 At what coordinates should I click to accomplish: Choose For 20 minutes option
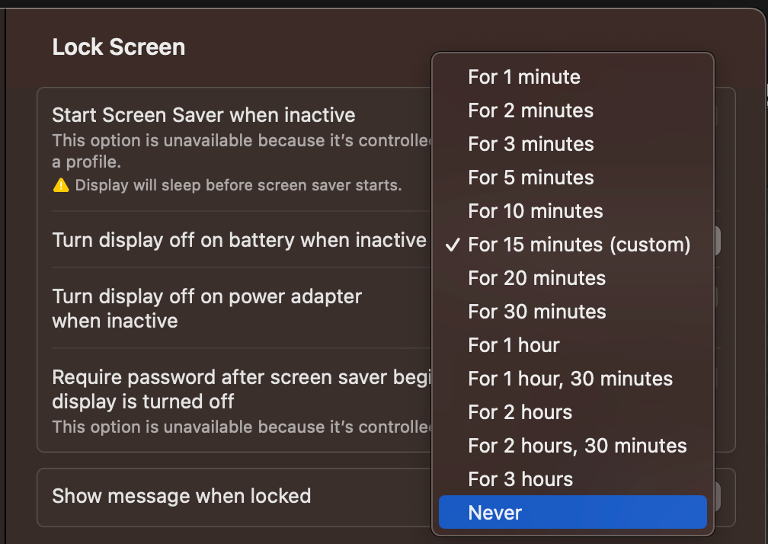pos(573,278)
